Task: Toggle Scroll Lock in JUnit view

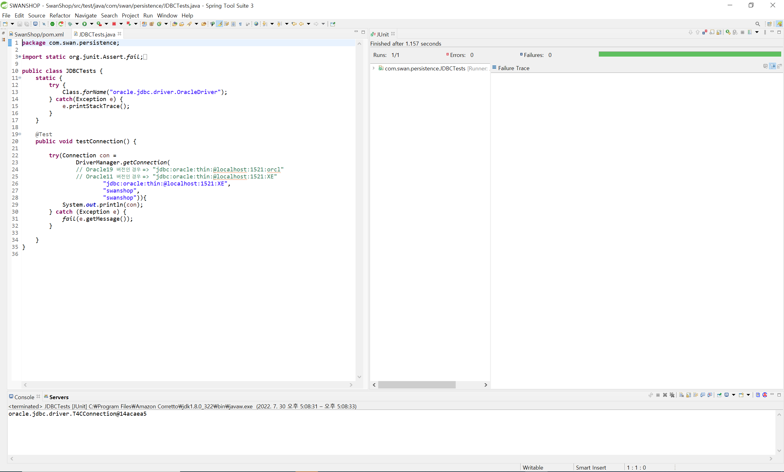Action: click(719, 32)
